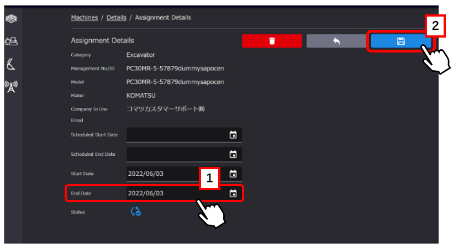Select Management No/ID value PC30MR-5-57879dummysapocen
Screen dimensions: 453x247
point(175,69)
